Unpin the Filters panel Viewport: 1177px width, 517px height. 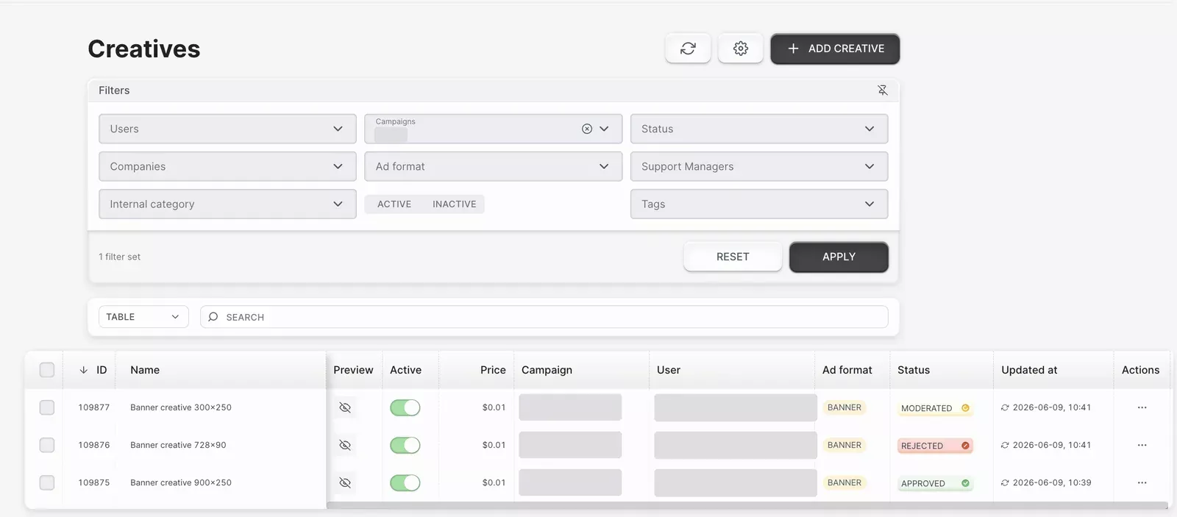883,90
